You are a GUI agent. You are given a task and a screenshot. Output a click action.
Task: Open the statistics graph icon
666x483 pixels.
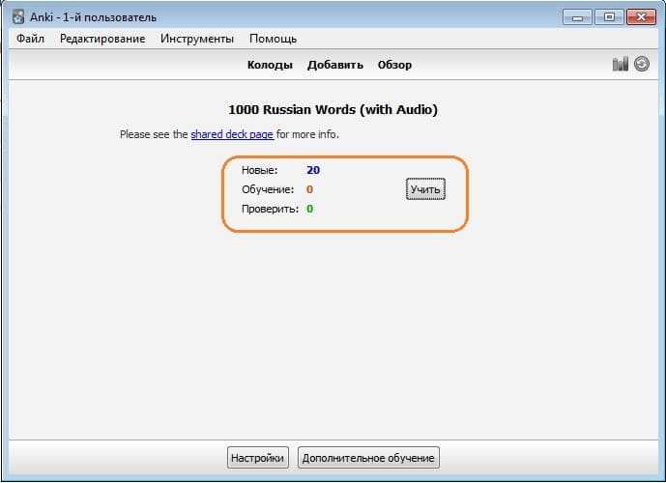[620, 65]
